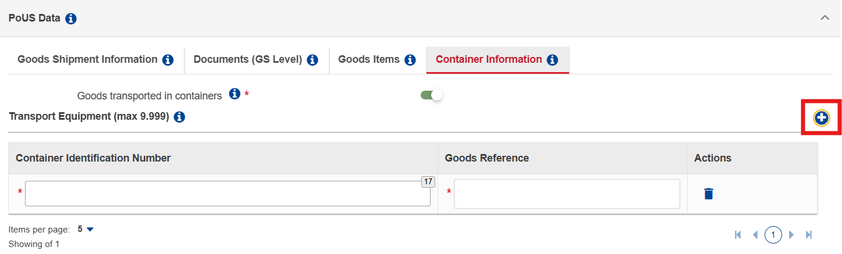Delete the container row with trash icon
Screen dimensions: 842x254
[708, 194]
